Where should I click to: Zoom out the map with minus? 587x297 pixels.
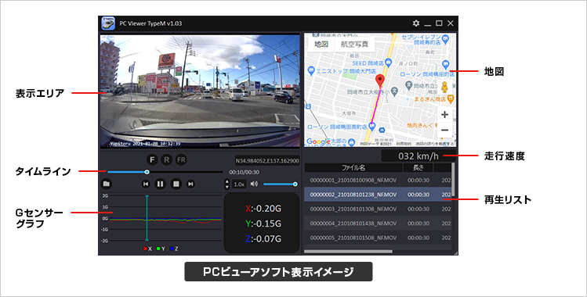point(444,130)
